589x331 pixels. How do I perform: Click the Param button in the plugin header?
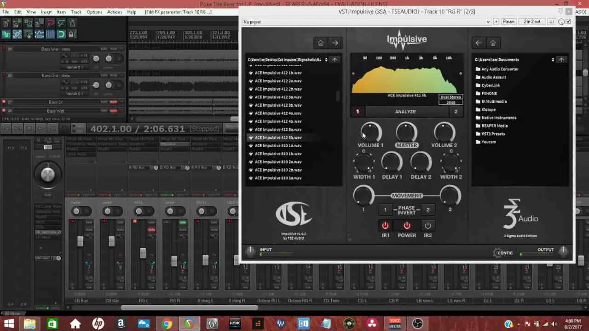point(508,22)
